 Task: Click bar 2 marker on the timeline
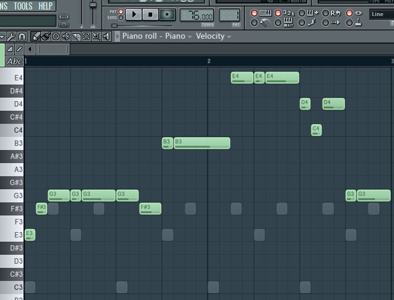pos(209,61)
